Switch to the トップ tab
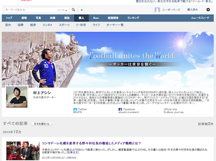 point(9,18)
